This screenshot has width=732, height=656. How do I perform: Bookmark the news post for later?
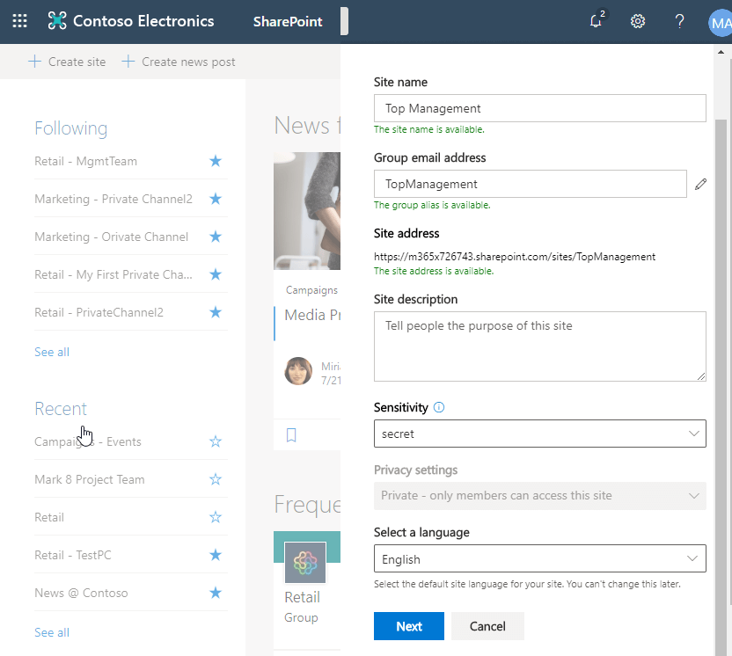tap(292, 434)
